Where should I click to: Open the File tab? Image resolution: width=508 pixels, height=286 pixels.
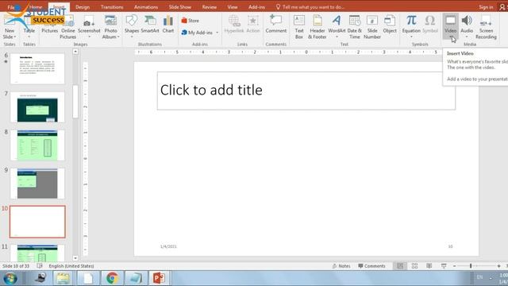11,7
